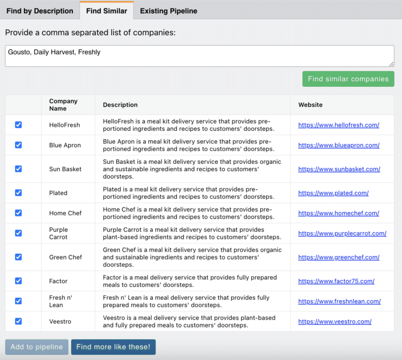The height and width of the screenshot is (360, 402).
Task: Click the Add to pipeline button
Action: pos(37,347)
